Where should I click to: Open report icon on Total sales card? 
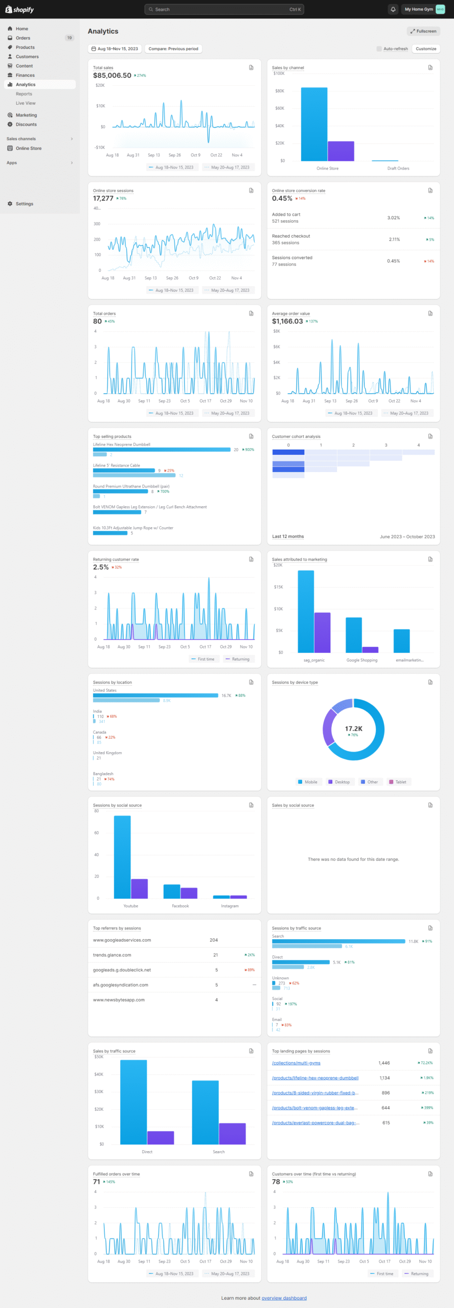pyautogui.click(x=251, y=67)
